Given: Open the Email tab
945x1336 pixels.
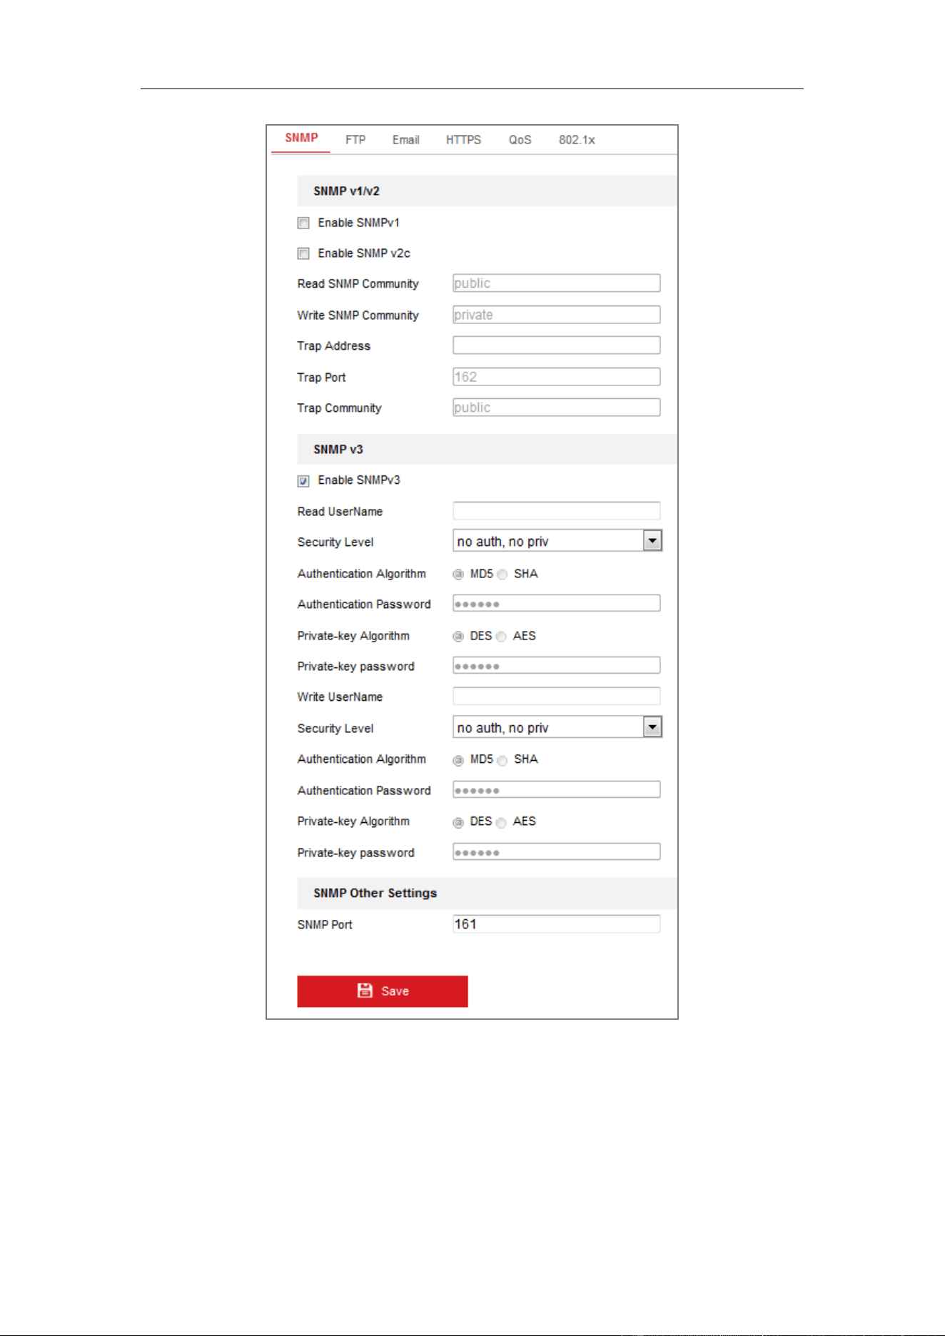Looking at the screenshot, I should (405, 140).
